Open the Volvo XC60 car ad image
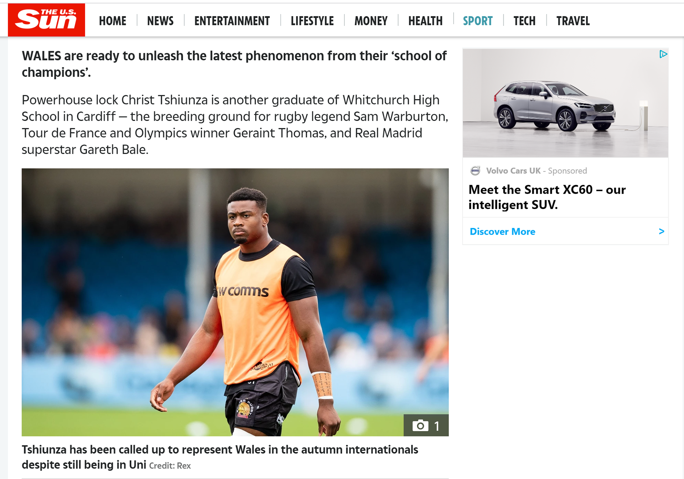This screenshot has height=479, width=684. pos(565,103)
